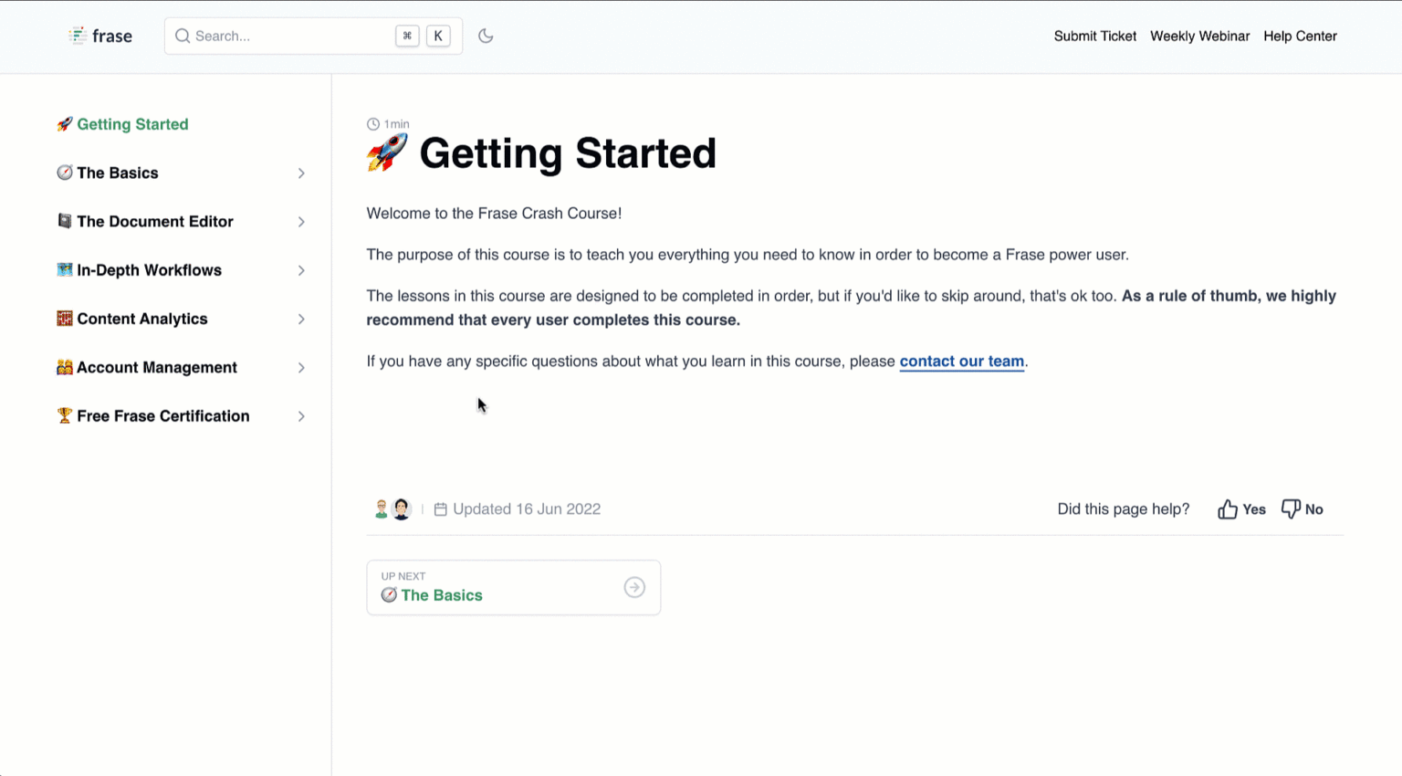Toggle dark mode with the moon icon
Viewport: 1402px width, 776px height.
pyautogui.click(x=486, y=36)
